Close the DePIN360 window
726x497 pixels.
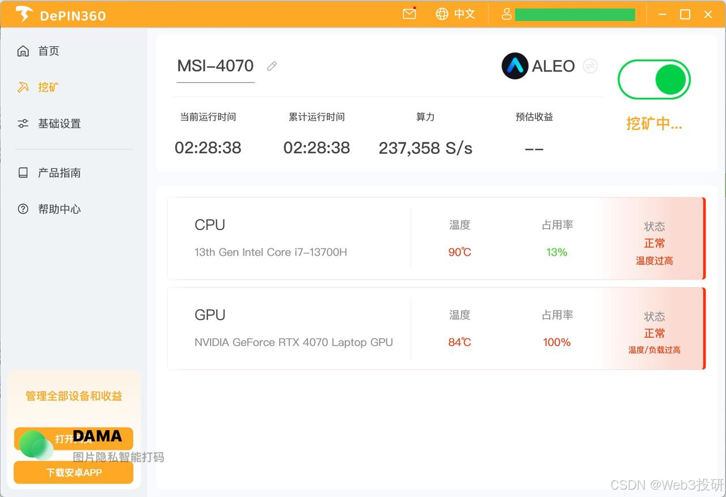pos(708,14)
